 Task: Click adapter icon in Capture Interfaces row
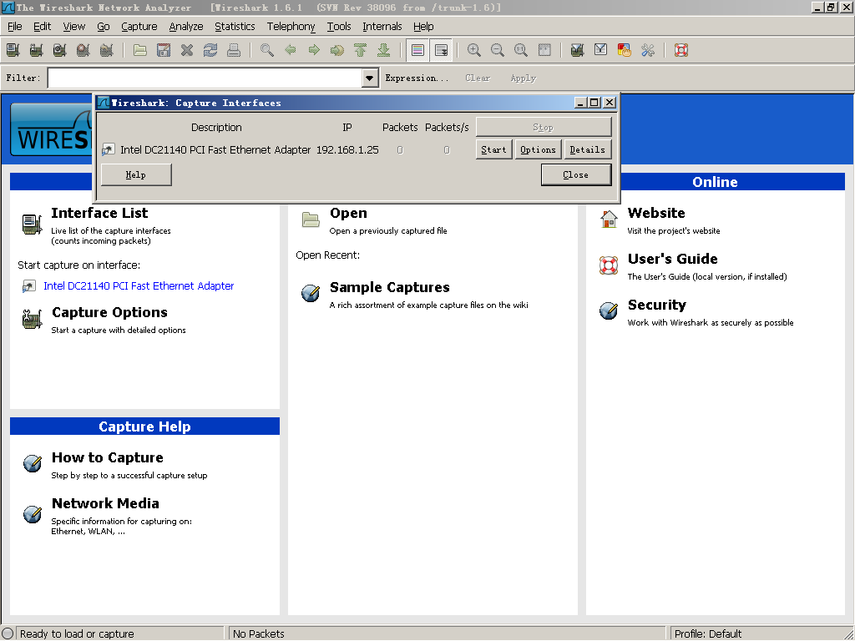[x=108, y=149]
